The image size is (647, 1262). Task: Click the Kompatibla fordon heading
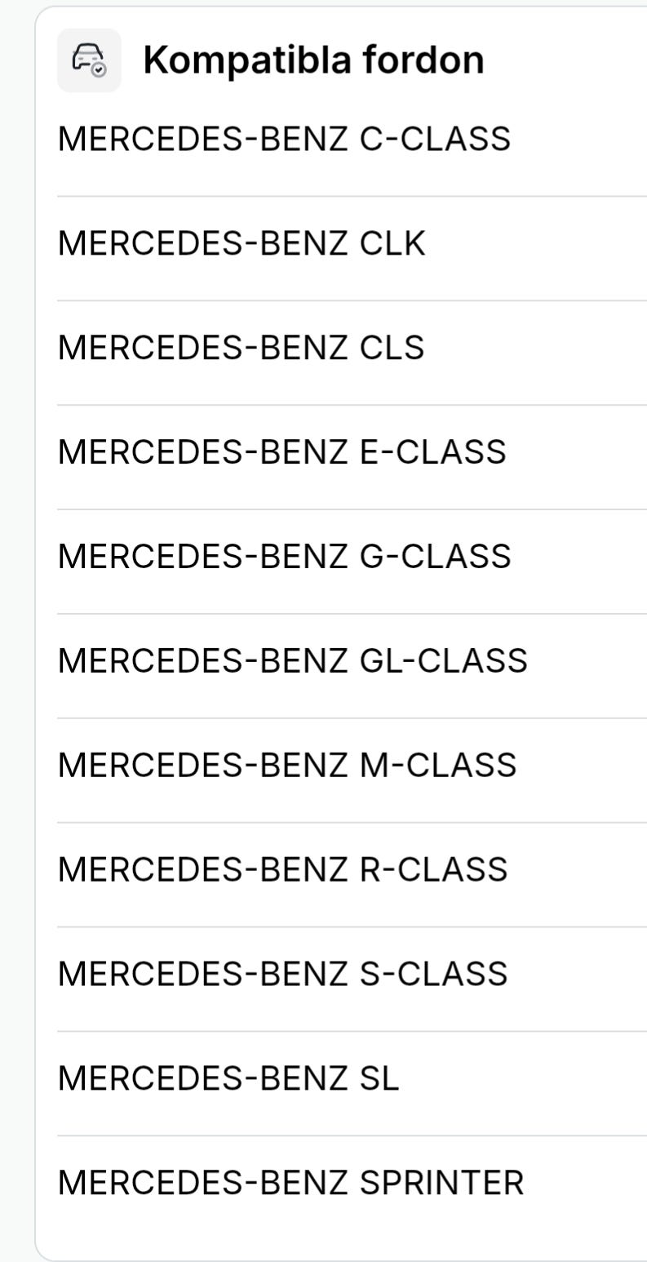(313, 60)
